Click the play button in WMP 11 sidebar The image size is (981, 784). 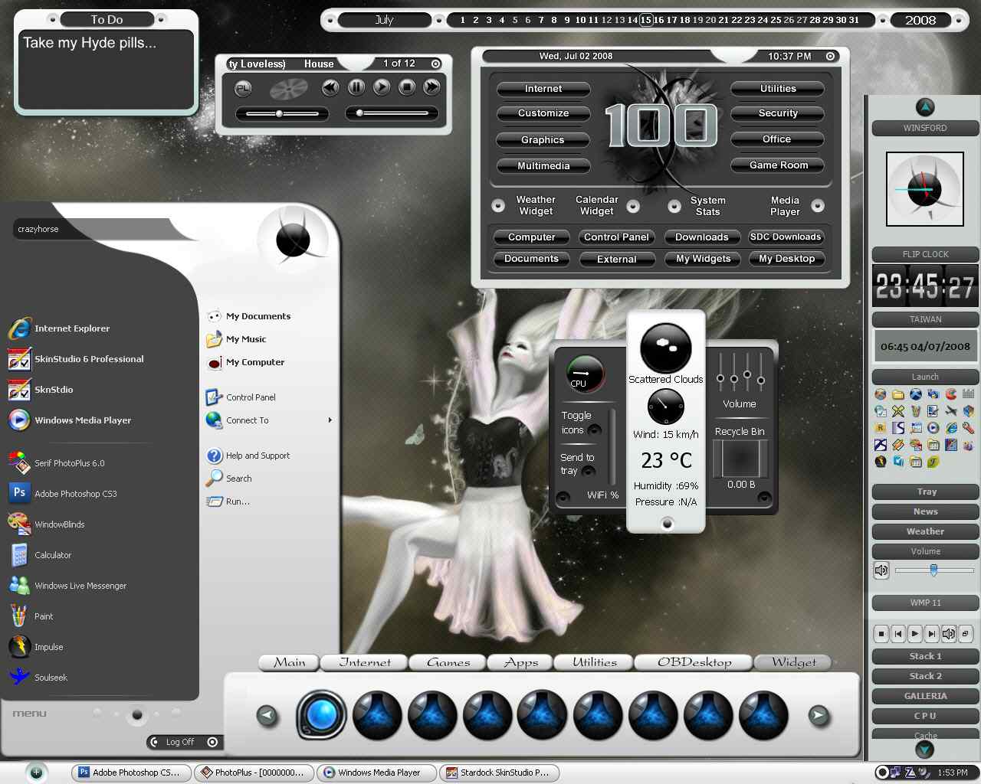914,634
